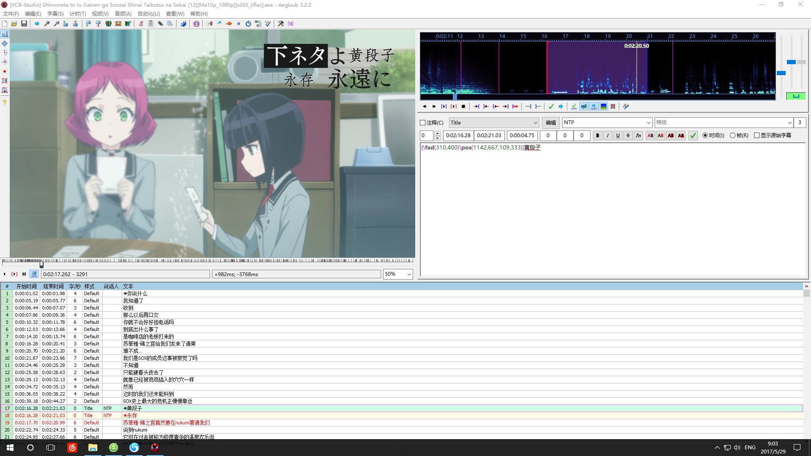Screen dimensions: 811x456
Task: Toggle the tag hiding {\t} icon
Action: (291, 24)
